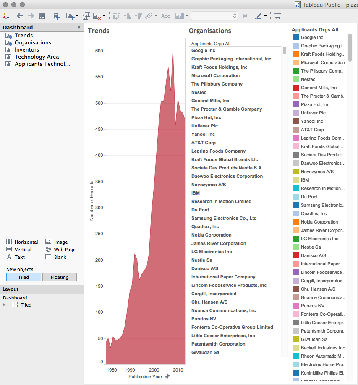Click the Trends worksheet icon in sidebar
The height and width of the screenshot is (385, 358).
tap(8, 36)
